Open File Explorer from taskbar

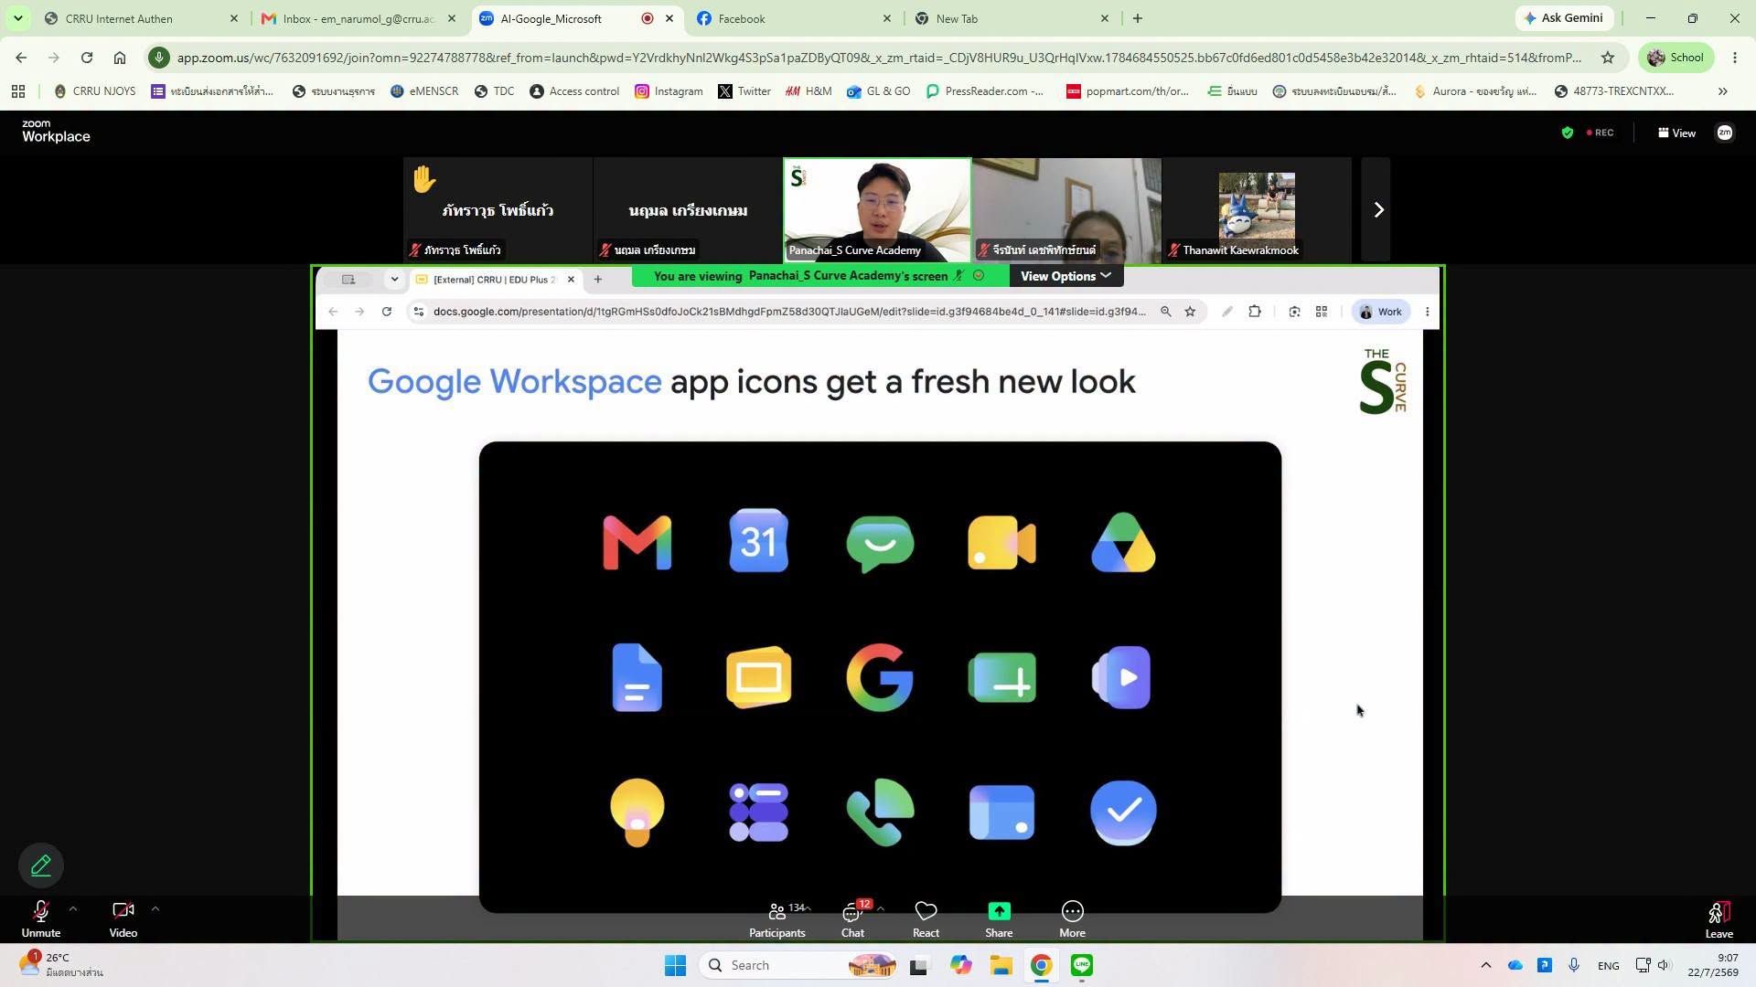[x=1001, y=965]
